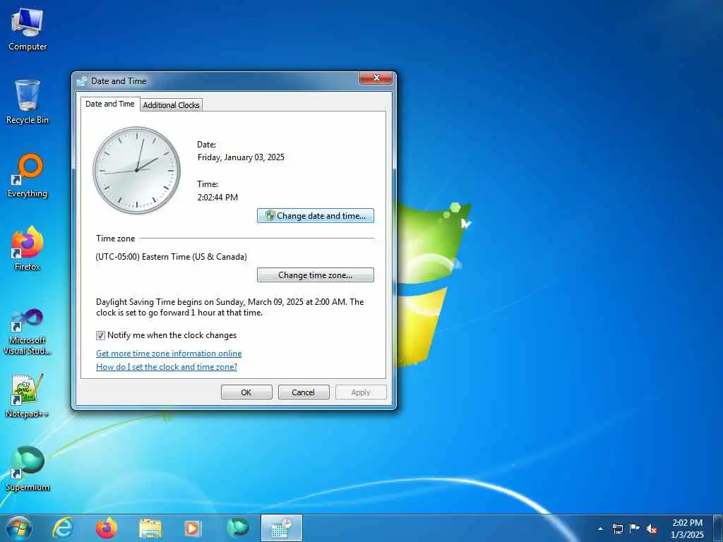Screen dimensions: 723x542
Task: Select the Firefox desktop shortcut
Action: pos(28,249)
